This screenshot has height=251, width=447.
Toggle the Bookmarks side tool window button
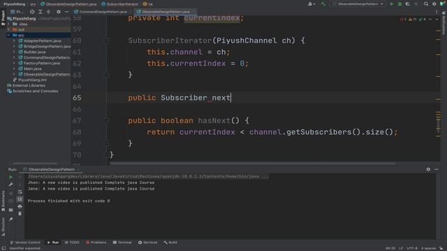(3, 201)
